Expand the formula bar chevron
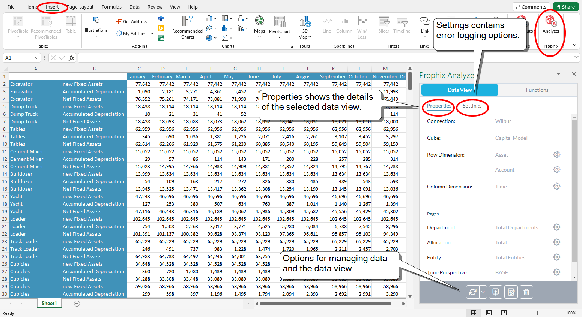582x317 pixels. click(x=576, y=57)
